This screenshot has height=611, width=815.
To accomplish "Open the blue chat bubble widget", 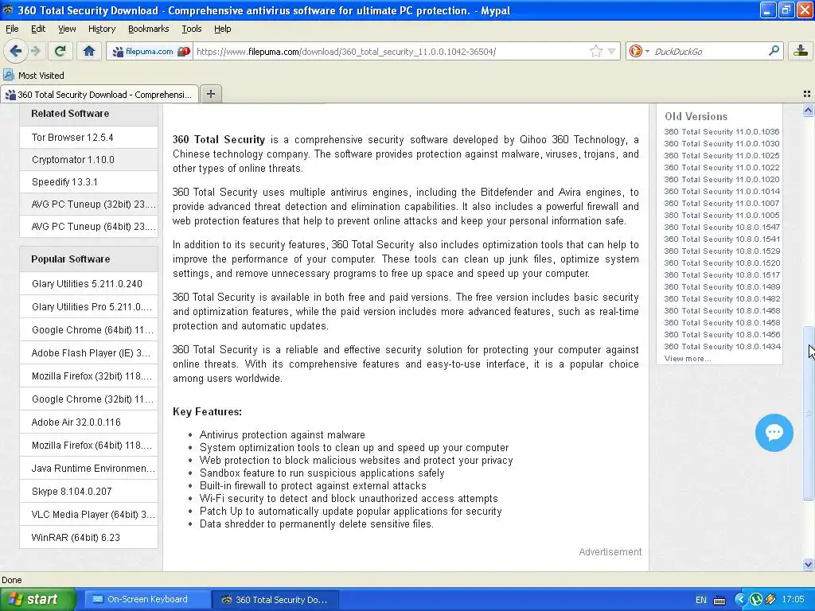I will (774, 432).
